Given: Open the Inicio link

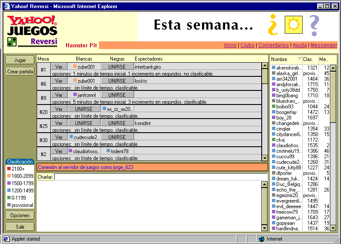Looking at the screenshot, I should coord(230,45).
